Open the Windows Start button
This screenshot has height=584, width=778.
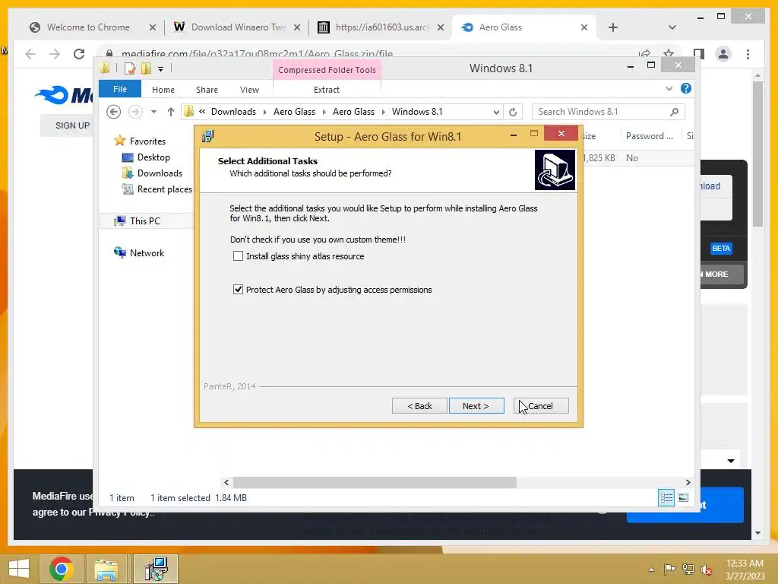pos(19,569)
